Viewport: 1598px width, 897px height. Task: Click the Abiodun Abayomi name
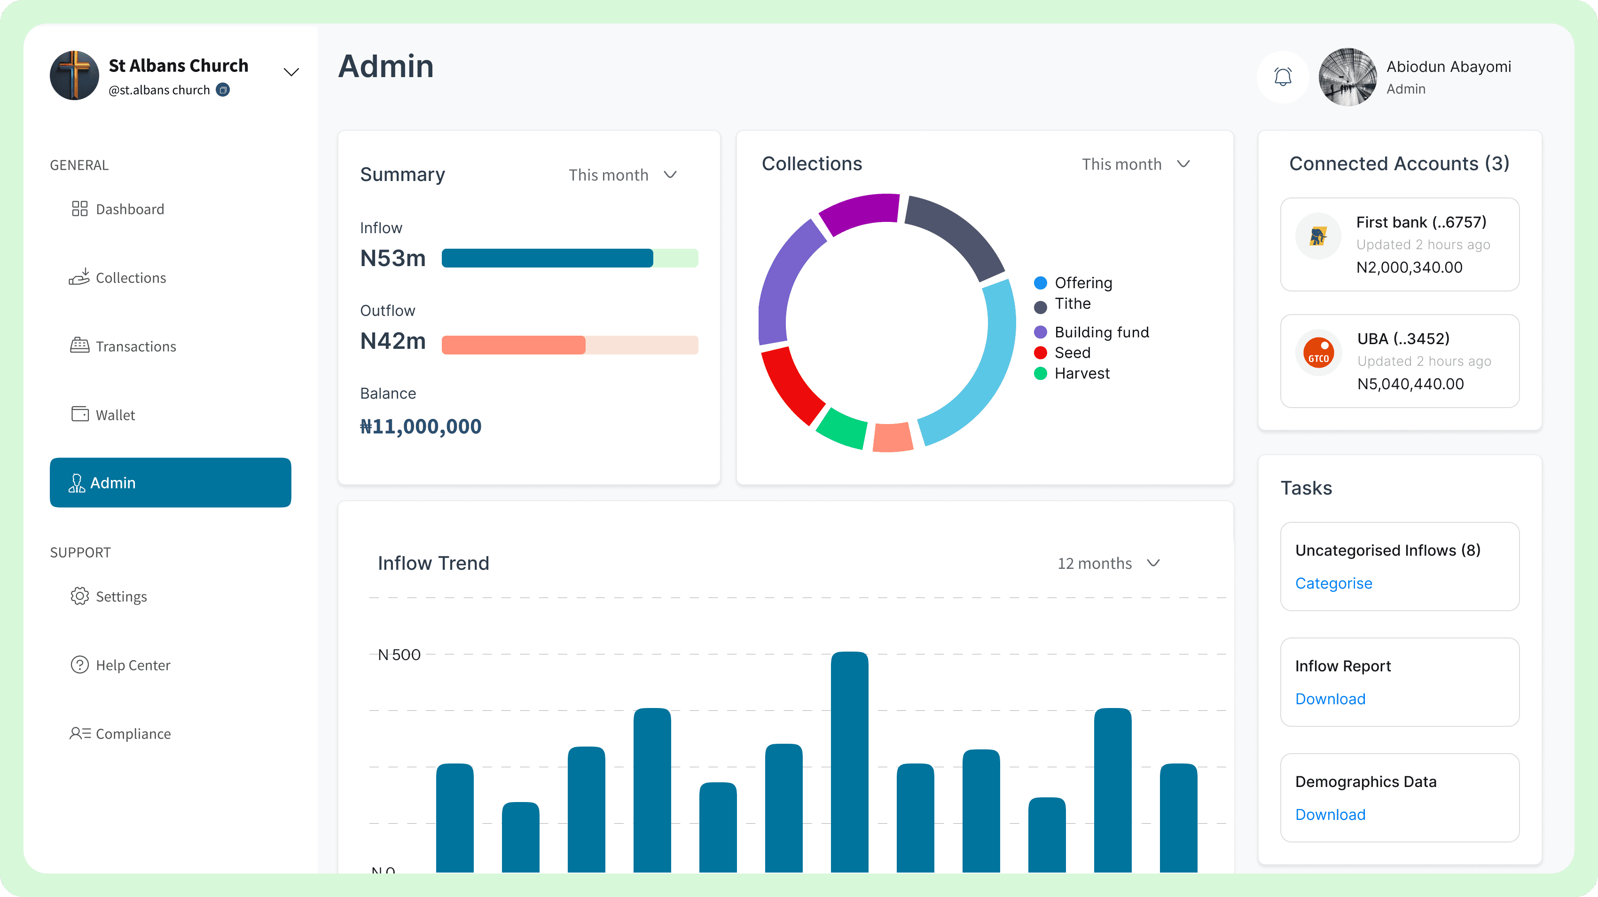tap(1449, 66)
